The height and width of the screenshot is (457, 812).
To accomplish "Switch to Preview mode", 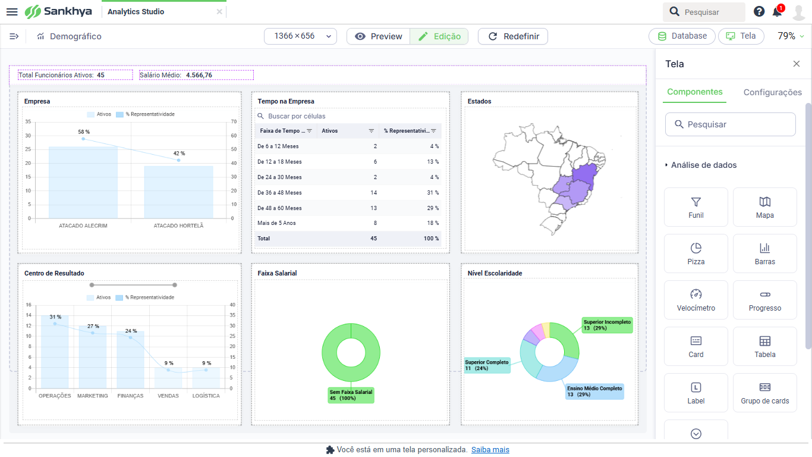I will [379, 36].
